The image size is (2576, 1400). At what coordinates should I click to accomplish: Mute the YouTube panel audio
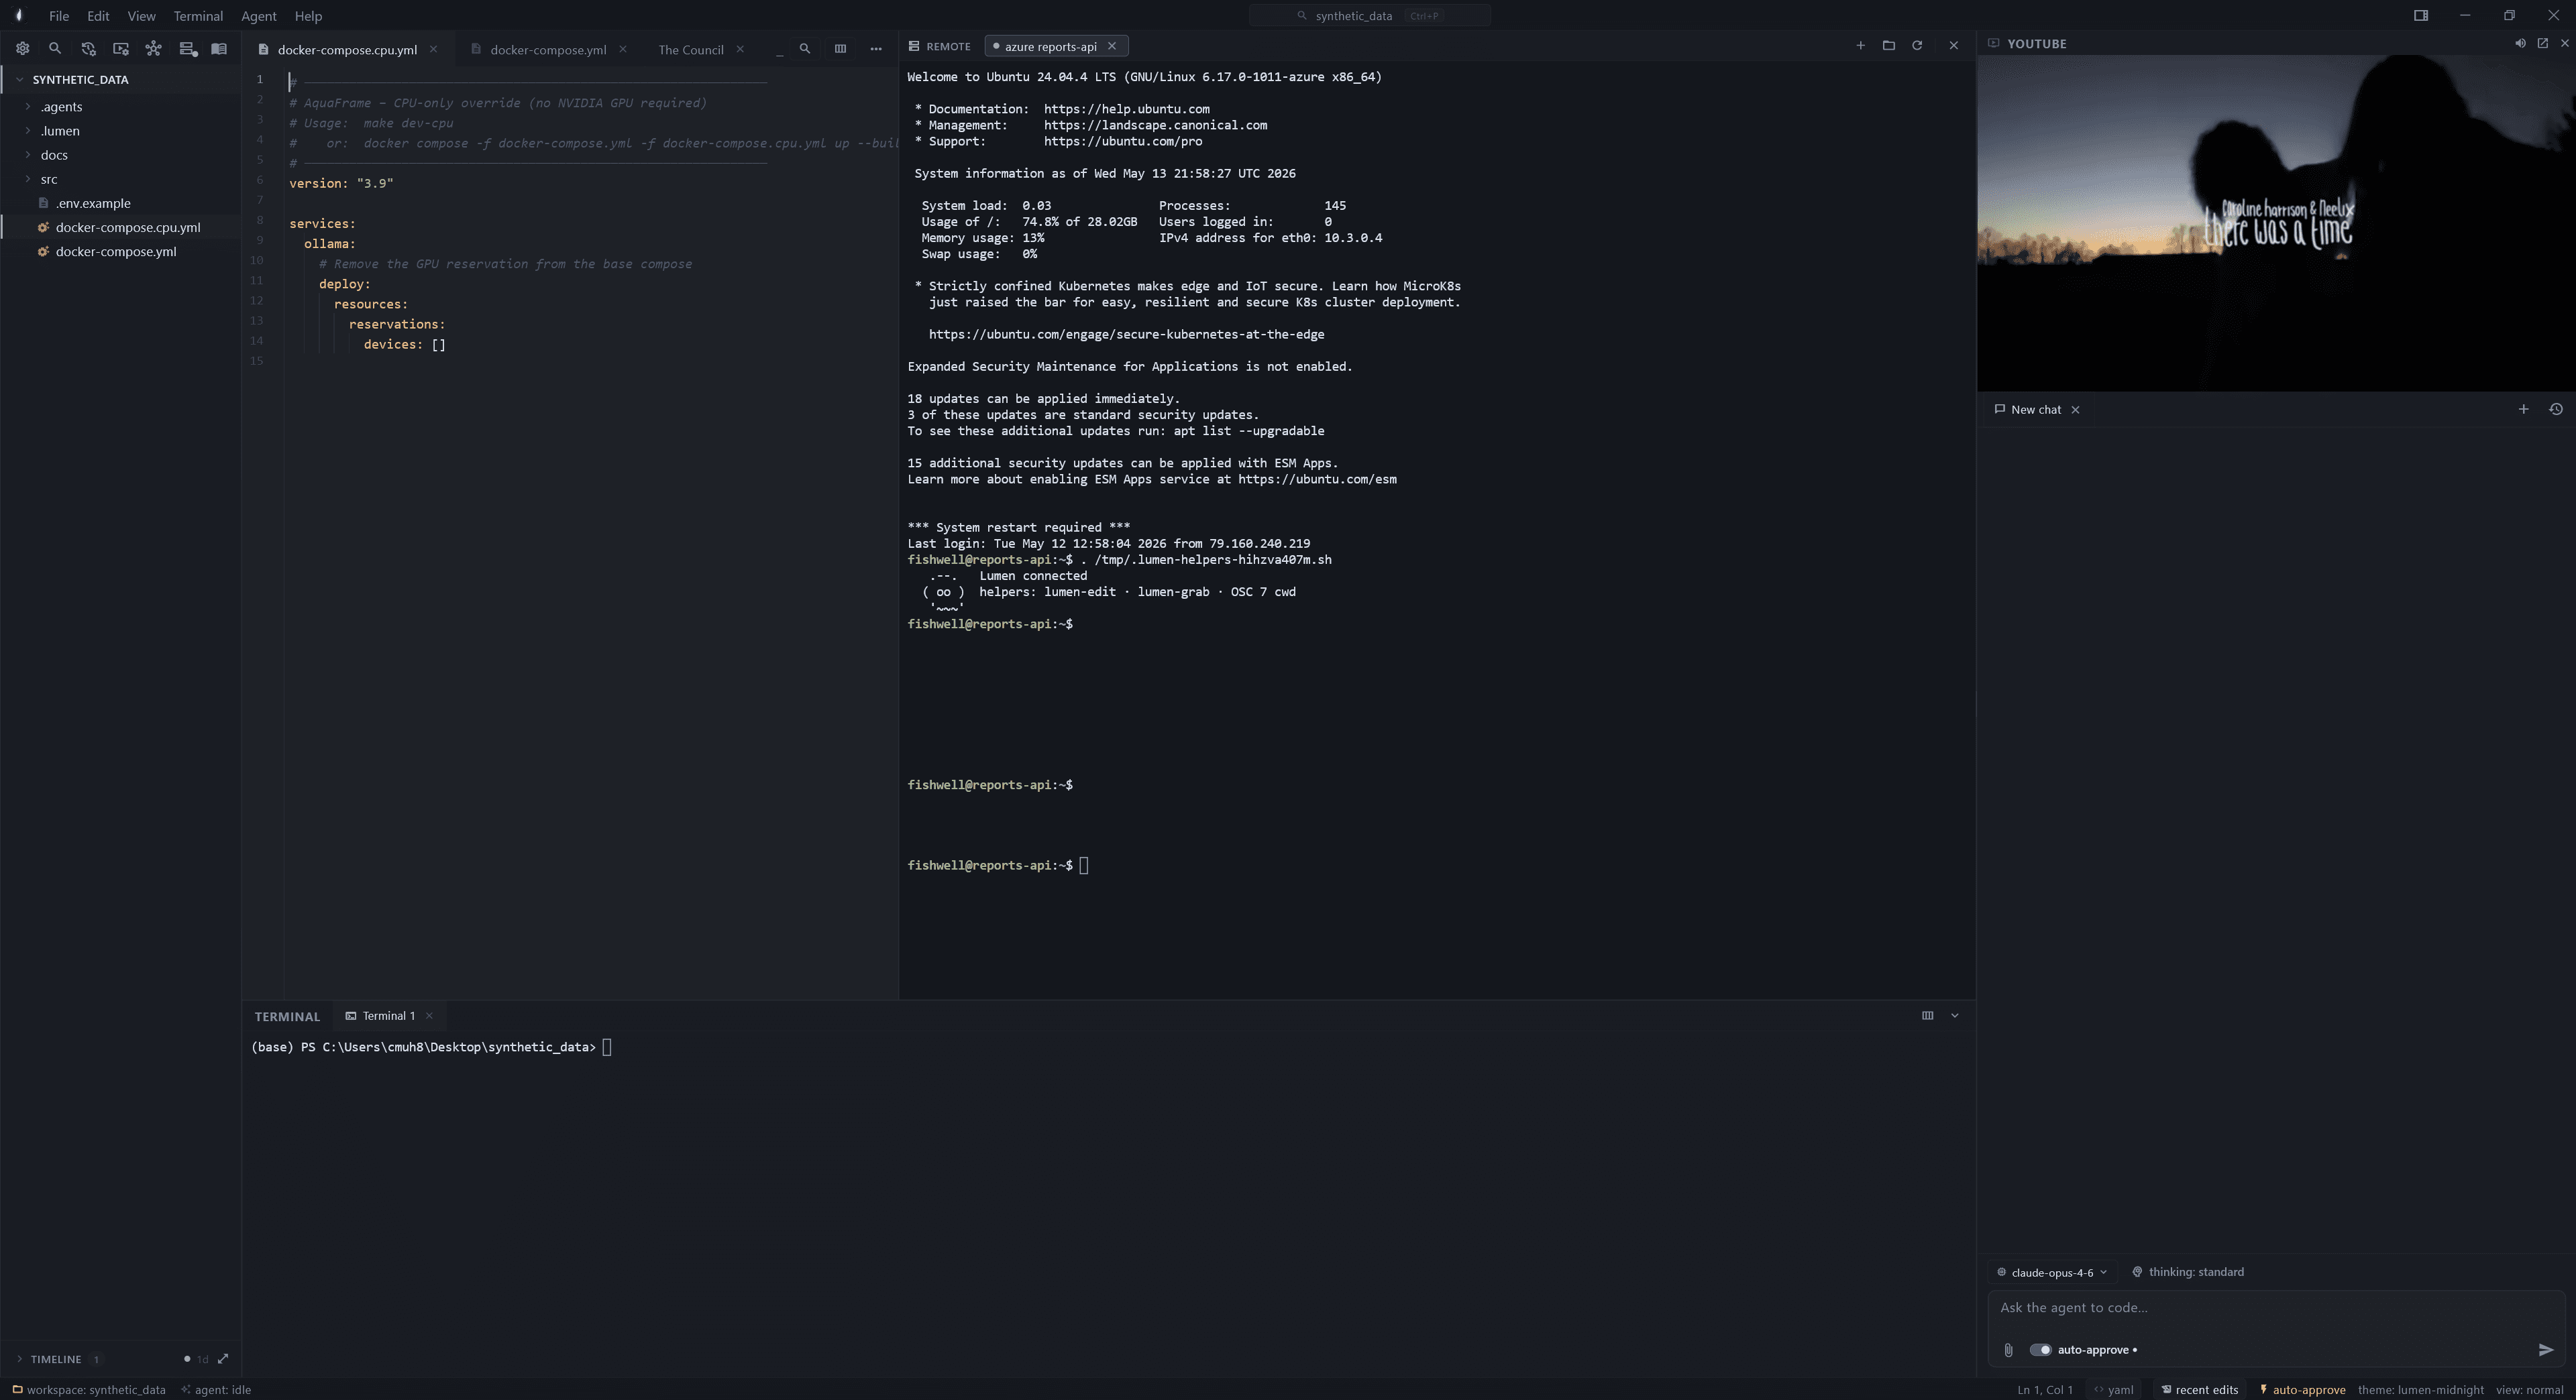[2520, 43]
